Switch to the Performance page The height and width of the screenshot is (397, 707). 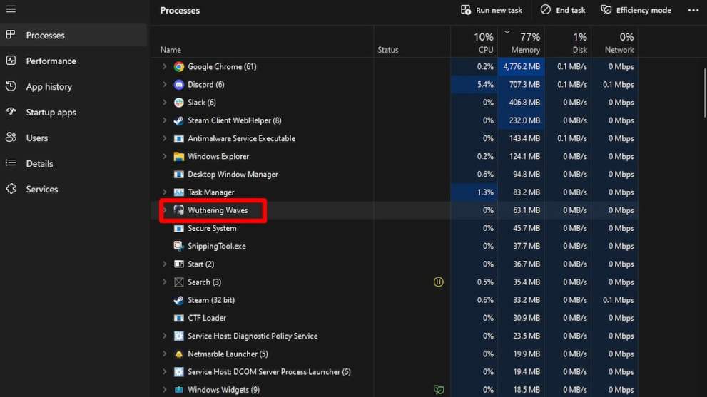[73, 61]
